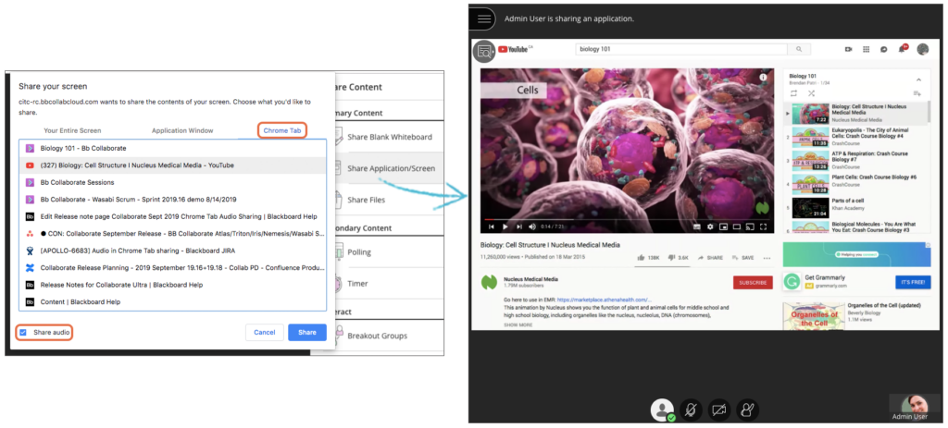Click the YouTube search field with biology 101
This screenshot has height=428, width=948.
681,50
